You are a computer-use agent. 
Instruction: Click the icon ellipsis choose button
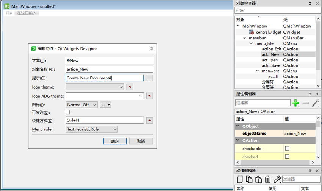103,105
